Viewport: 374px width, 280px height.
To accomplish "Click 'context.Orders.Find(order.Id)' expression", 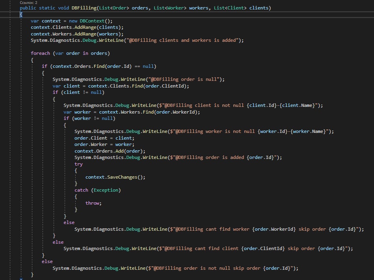I will tap(92, 66).
